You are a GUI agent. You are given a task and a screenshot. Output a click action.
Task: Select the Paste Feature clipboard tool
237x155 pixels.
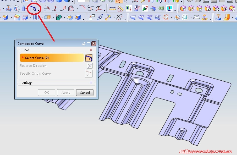pos(200,8)
